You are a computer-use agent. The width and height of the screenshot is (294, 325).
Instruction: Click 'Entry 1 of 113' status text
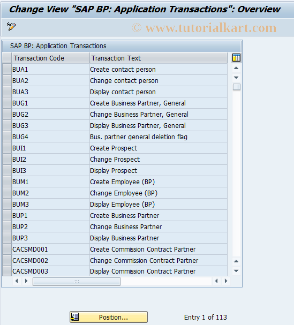[x=206, y=317]
